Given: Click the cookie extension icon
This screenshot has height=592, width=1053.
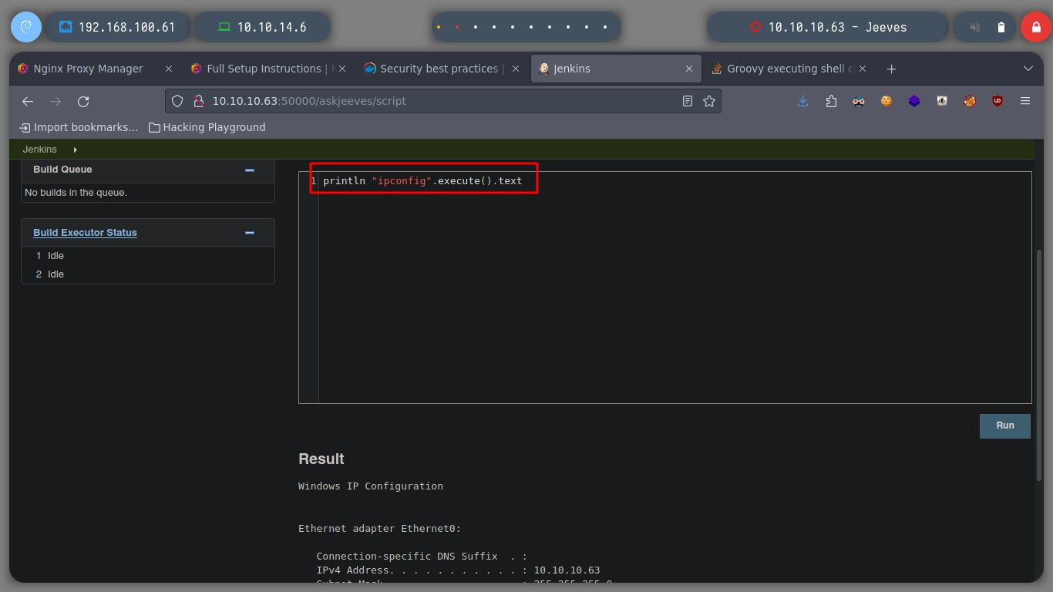Looking at the screenshot, I should (886, 101).
